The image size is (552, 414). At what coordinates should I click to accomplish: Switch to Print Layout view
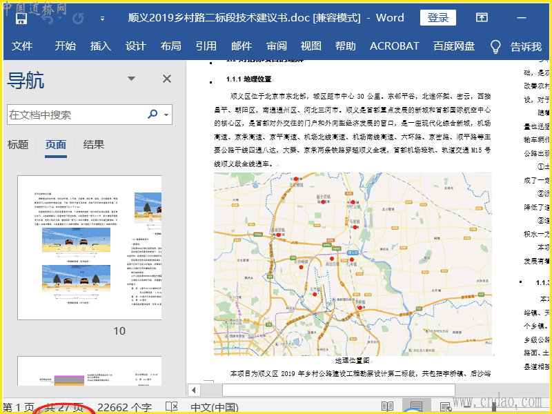[x=416, y=407]
